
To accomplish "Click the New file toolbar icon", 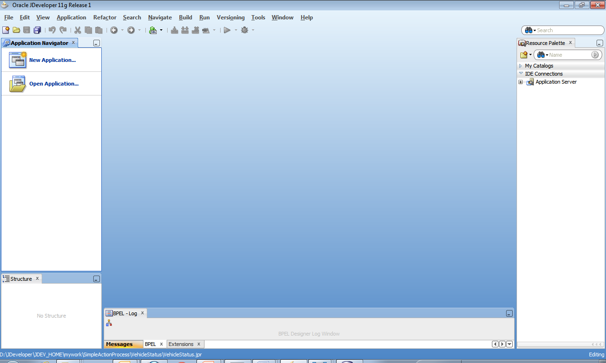I will [x=6, y=30].
